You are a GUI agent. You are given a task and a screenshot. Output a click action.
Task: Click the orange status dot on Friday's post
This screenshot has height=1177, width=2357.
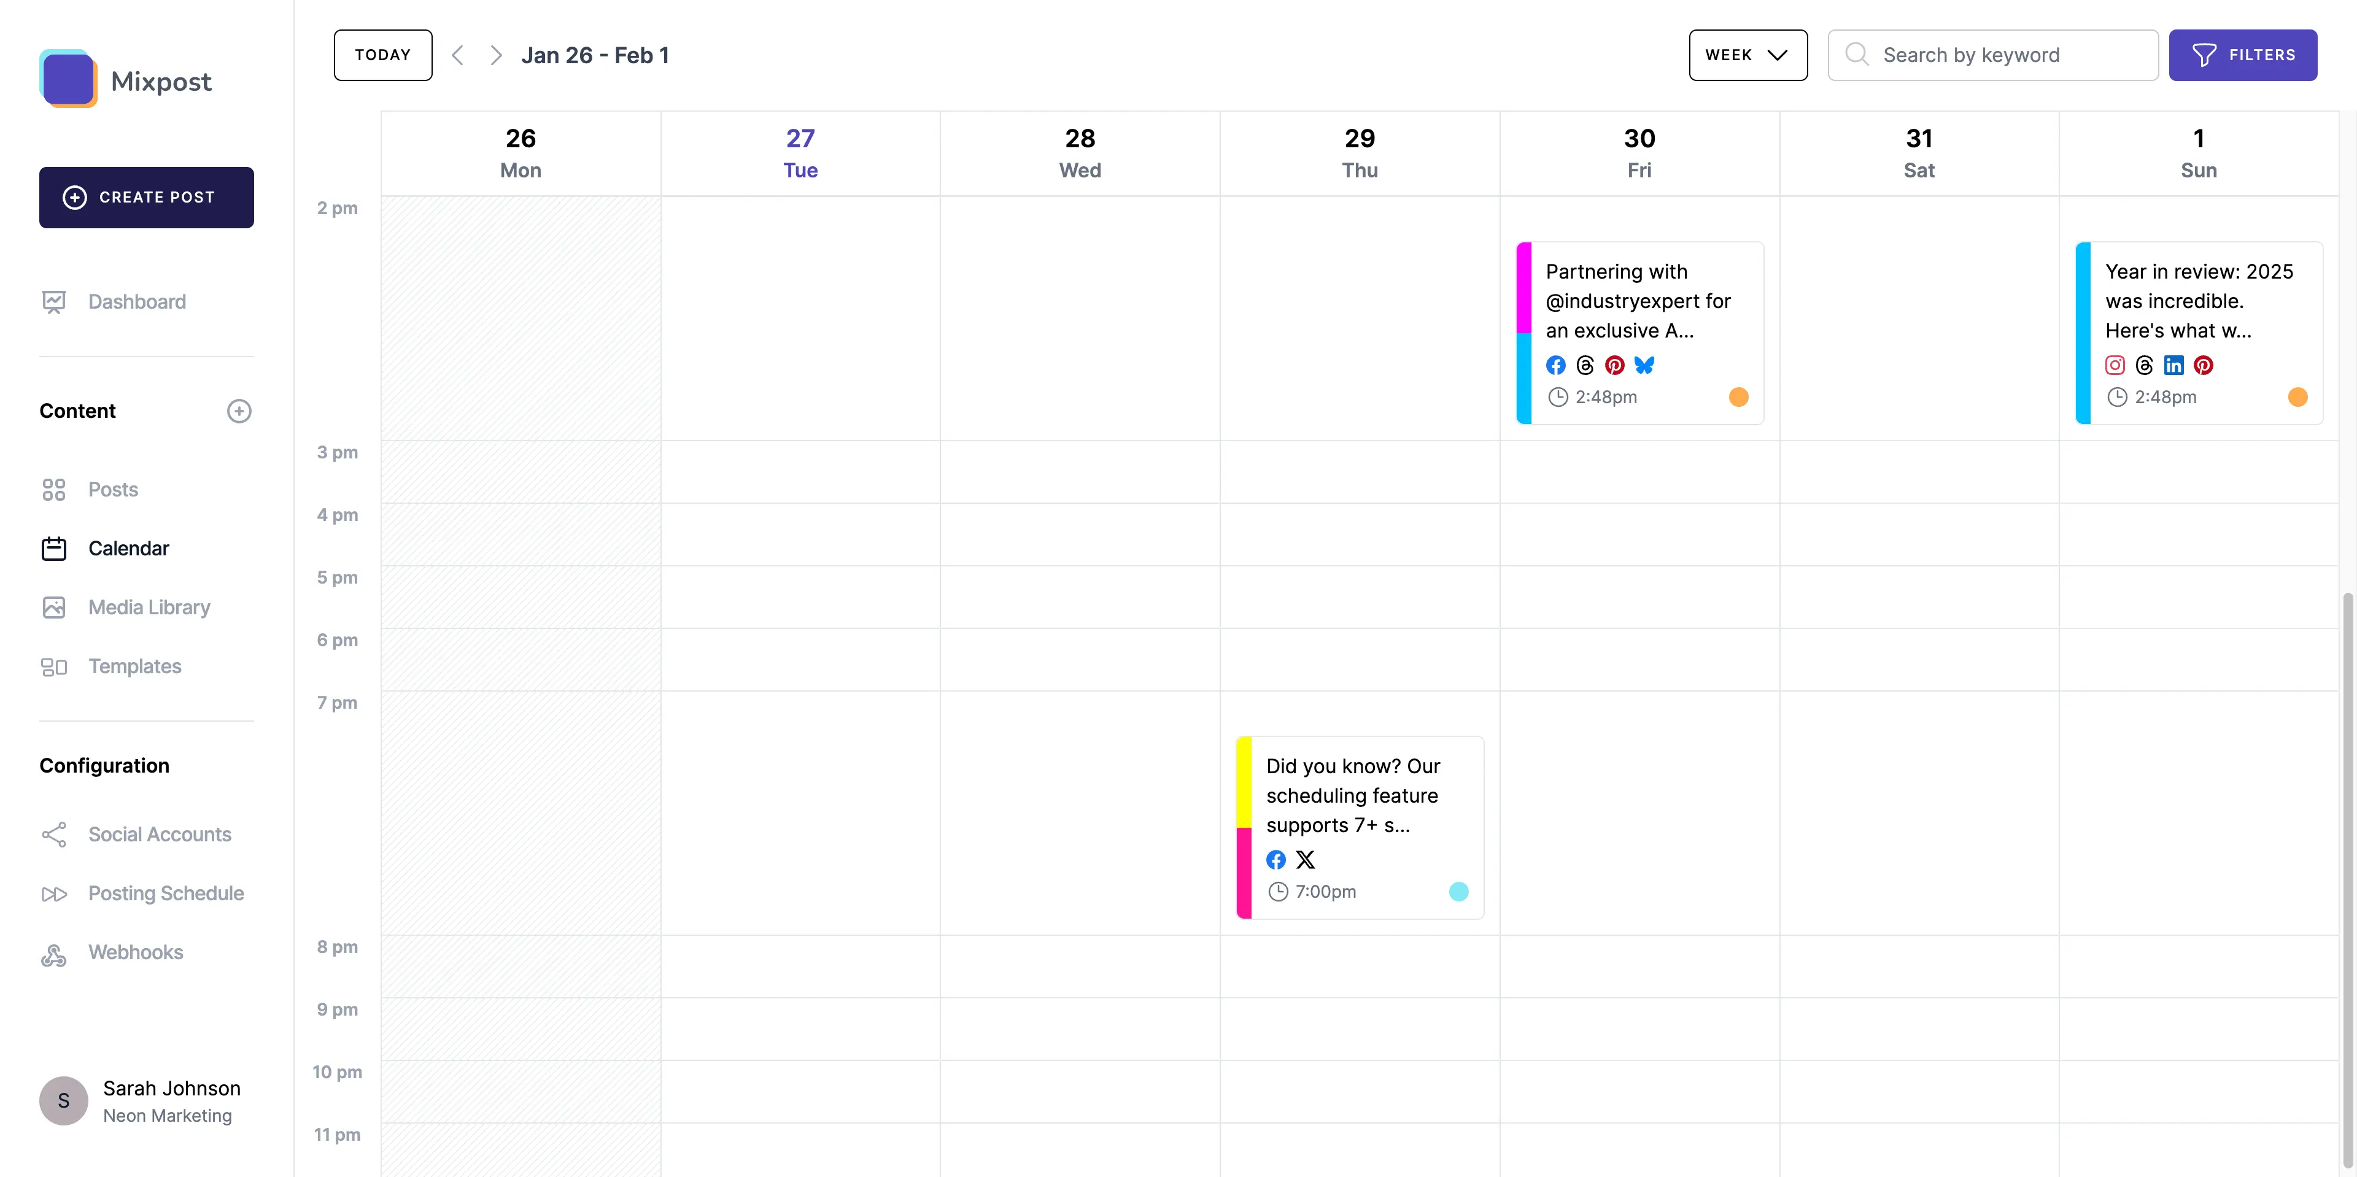pos(1738,397)
